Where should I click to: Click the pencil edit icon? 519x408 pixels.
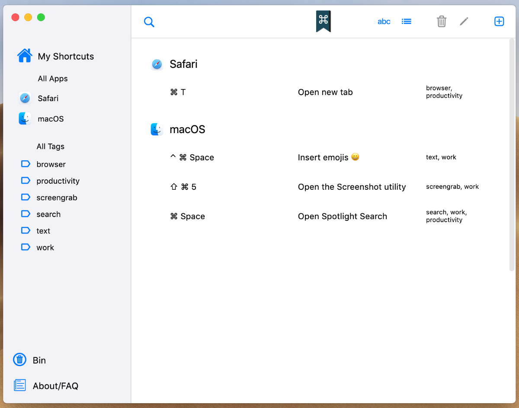point(464,21)
